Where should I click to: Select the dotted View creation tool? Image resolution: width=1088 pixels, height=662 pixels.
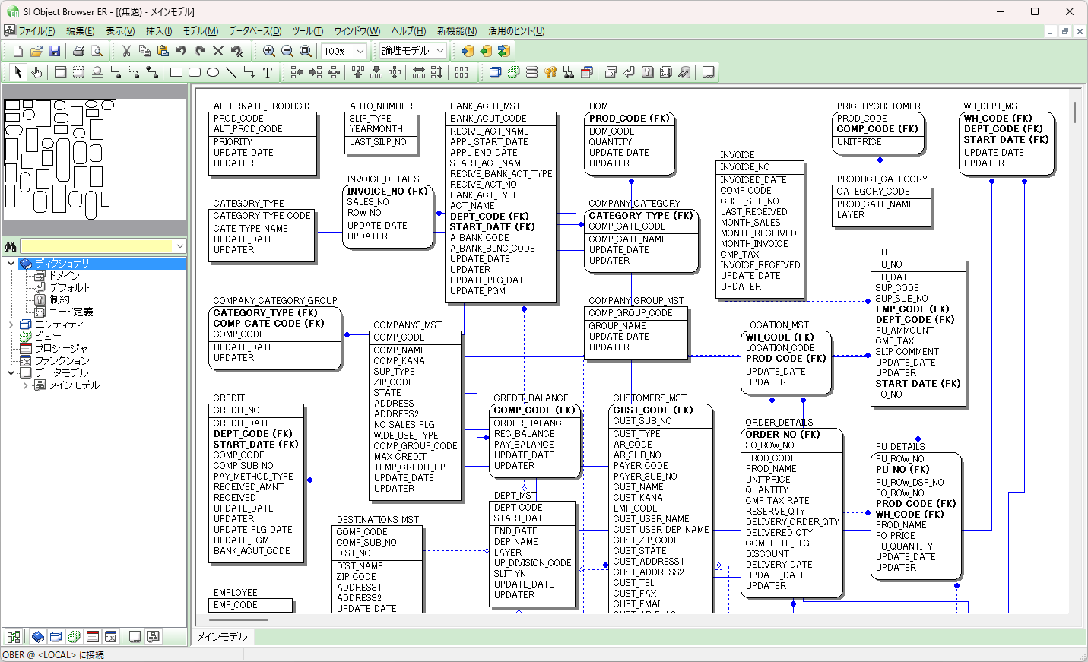pyautogui.click(x=78, y=72)
